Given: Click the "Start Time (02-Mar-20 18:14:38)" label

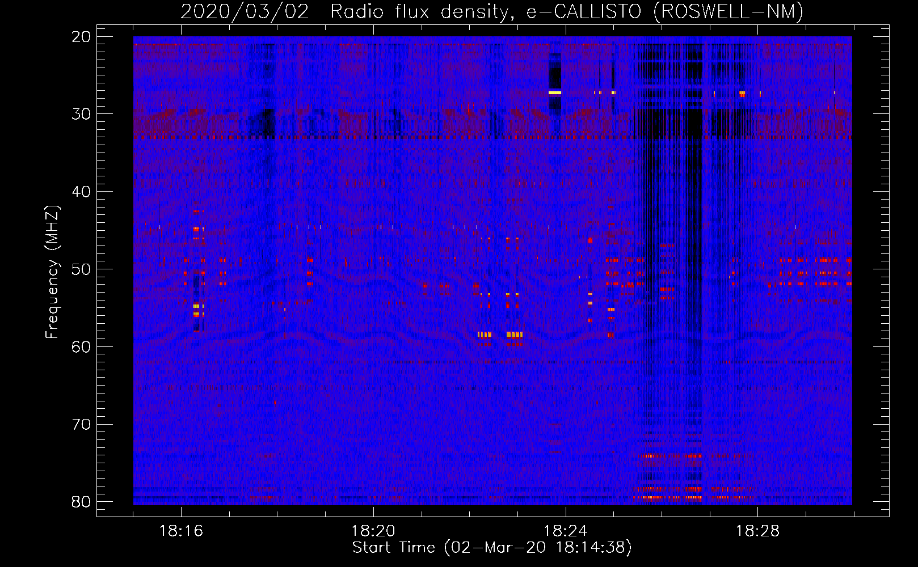Looking at the screenshot, I should pyautogui.click(x=491, y=548).
